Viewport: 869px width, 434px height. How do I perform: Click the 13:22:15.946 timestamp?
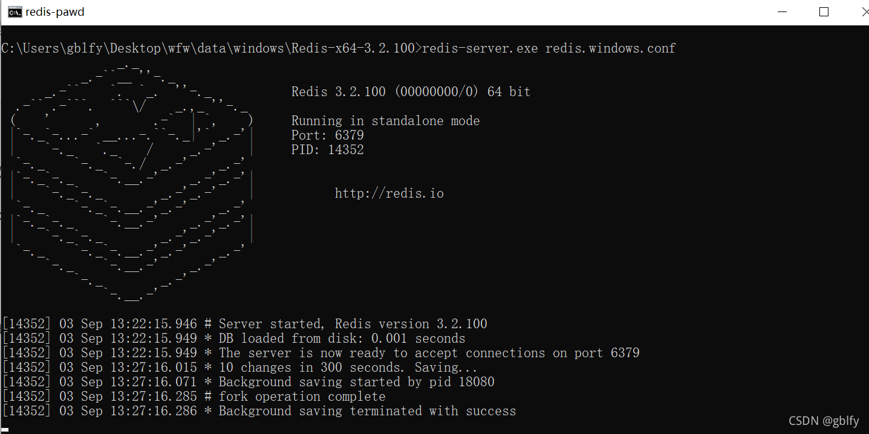[x=154, y=324]
